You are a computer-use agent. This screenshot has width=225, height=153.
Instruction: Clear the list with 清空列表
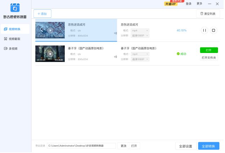coord(209,14)
